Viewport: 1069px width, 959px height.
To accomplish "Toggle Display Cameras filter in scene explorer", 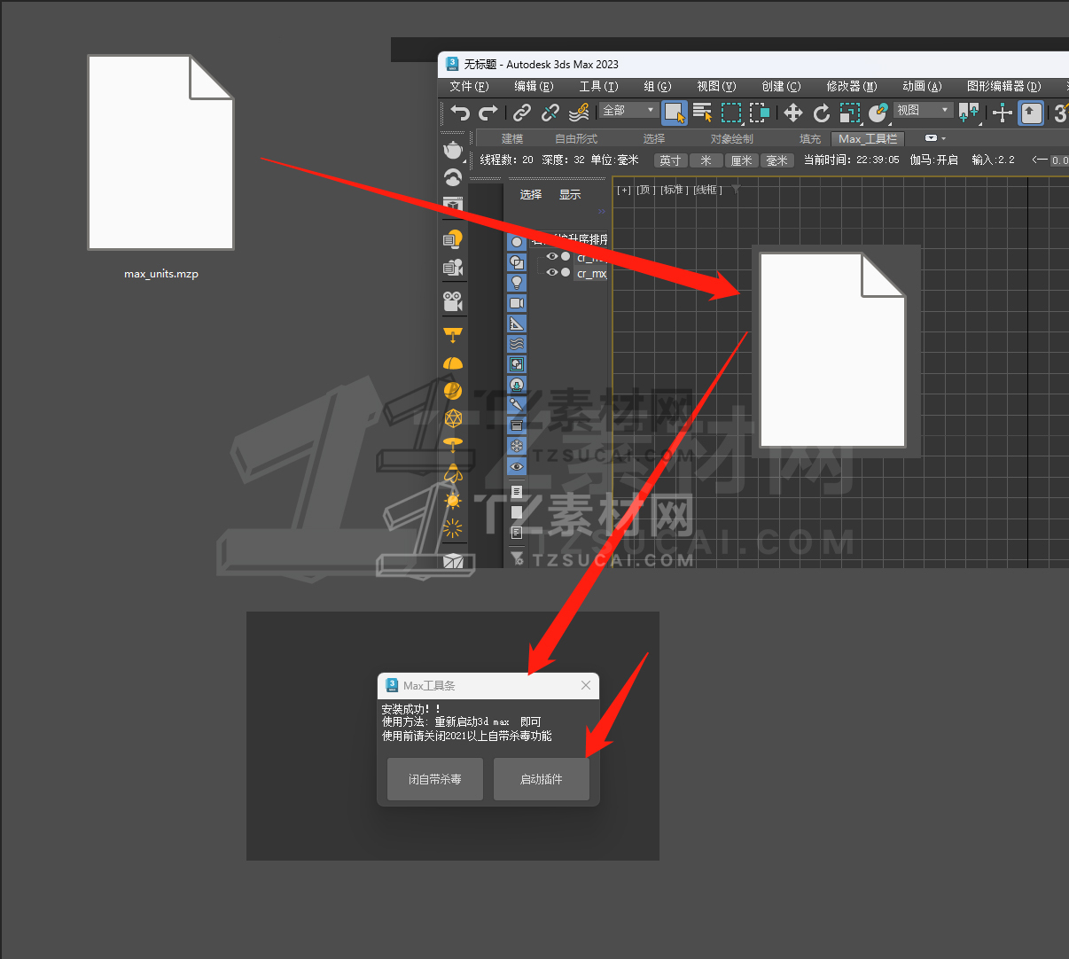I will click(517, 303).
